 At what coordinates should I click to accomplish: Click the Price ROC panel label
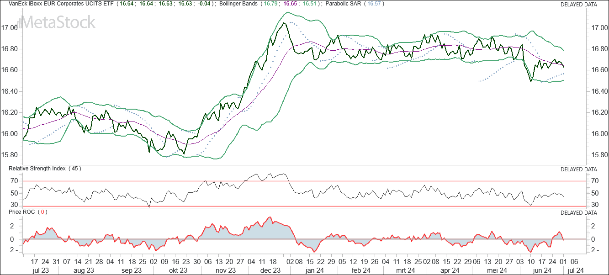point(23,212)
